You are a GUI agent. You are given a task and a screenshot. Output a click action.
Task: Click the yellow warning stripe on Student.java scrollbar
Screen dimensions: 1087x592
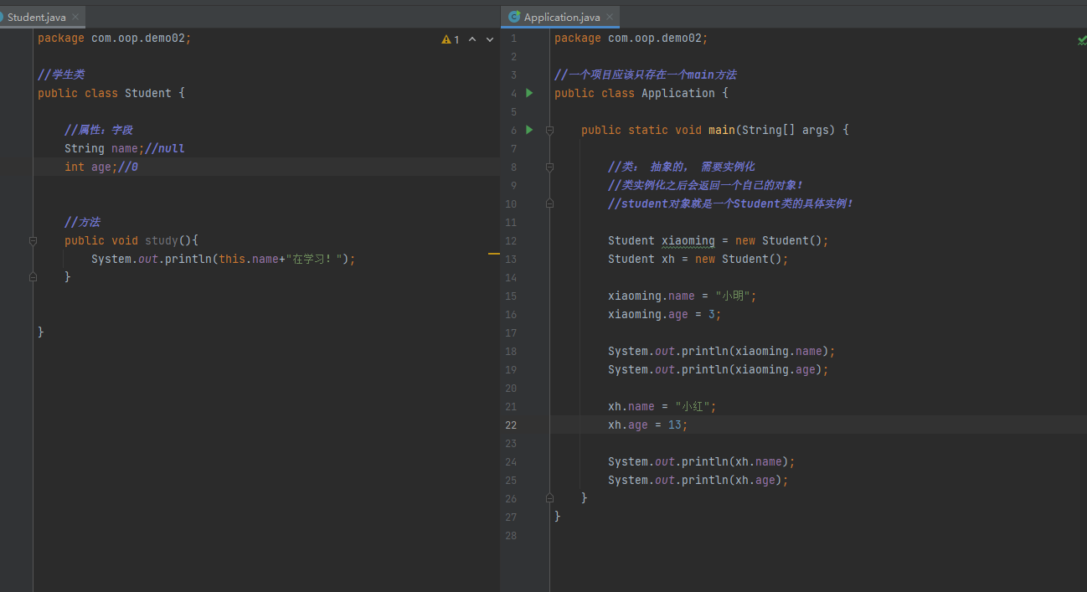tap(493, 253)
